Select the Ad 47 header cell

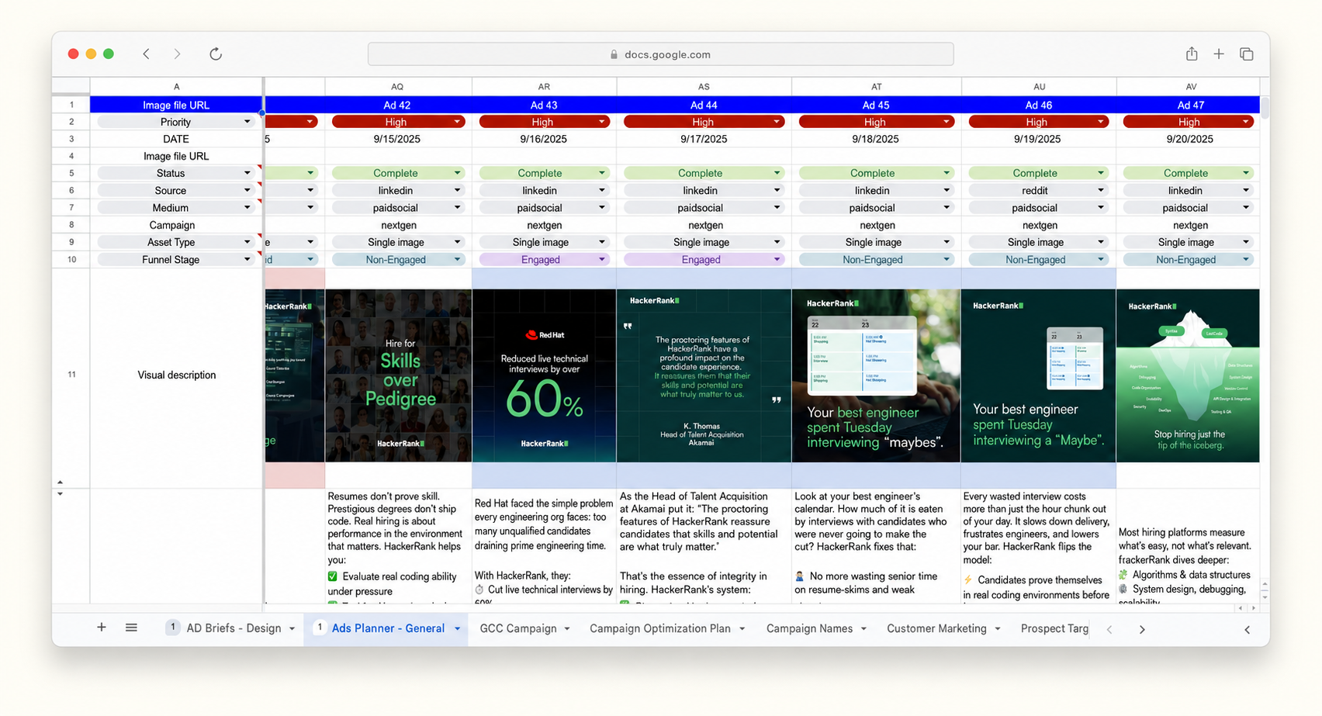(1189, 105)
